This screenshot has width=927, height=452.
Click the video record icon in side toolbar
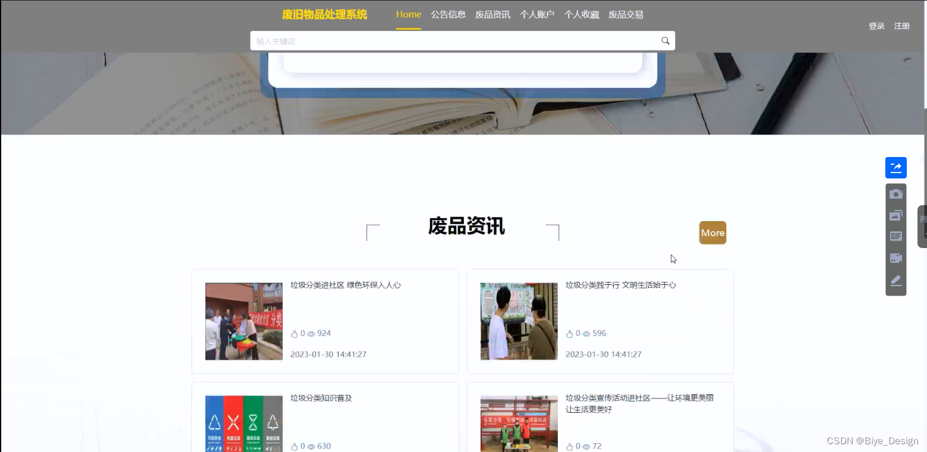[x=895, y=258]
